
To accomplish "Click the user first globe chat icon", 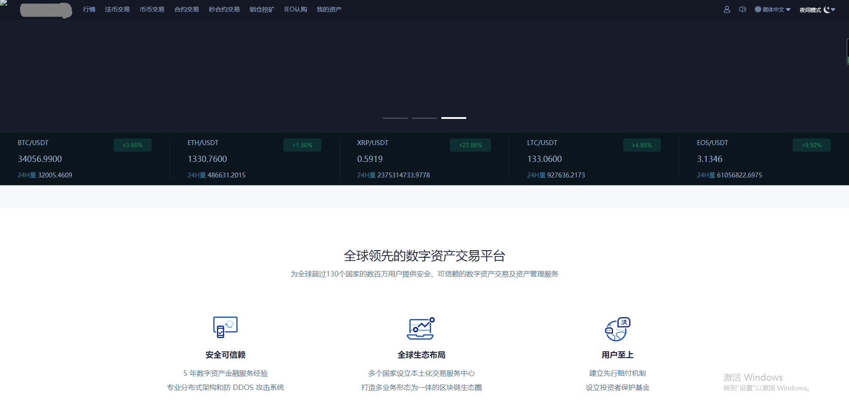I will click(617, 329).
